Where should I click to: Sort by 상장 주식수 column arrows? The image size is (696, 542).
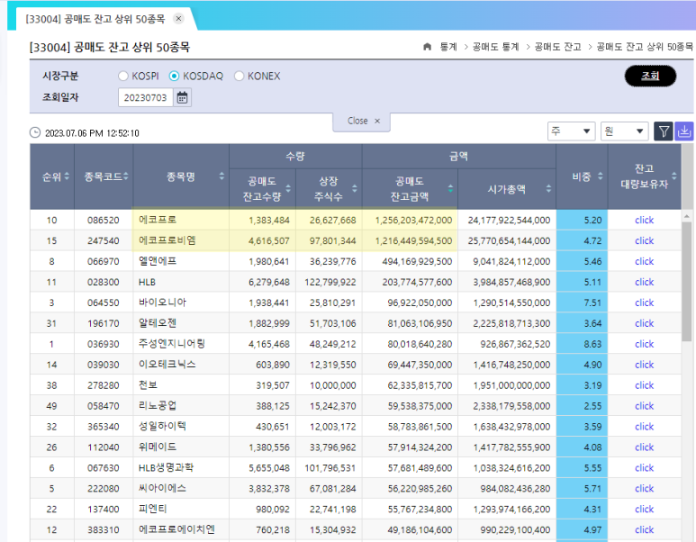pyautogui.click(x=355, y=189)
